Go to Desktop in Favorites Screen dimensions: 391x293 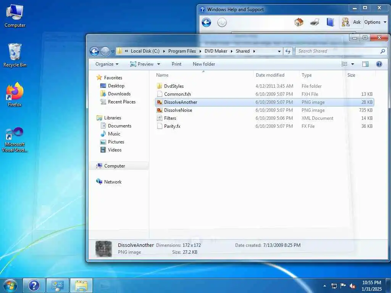pyautogui.click(x=116, y=86)
